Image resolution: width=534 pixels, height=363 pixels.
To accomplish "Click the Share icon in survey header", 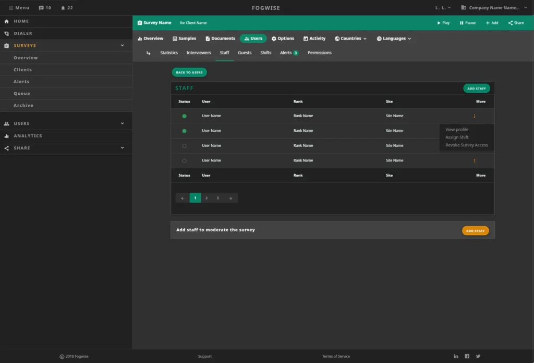I will pyautogui.click(x=510, y=23).
